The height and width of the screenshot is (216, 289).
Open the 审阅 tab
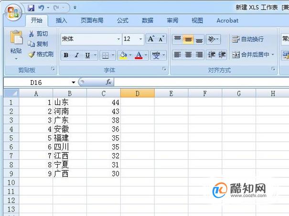pos(172,21)
